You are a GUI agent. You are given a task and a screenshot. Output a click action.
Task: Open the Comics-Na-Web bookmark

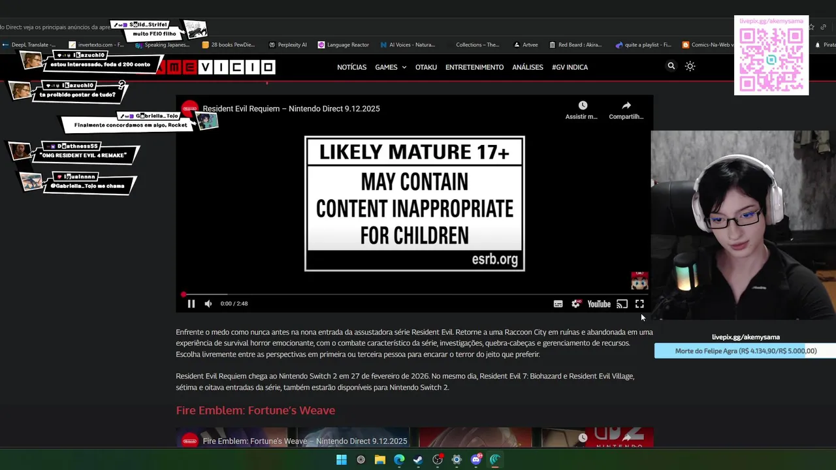tap(708, 45)
